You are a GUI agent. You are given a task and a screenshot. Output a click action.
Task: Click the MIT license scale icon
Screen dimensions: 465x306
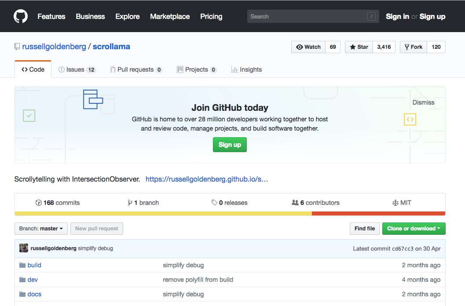coord(395,203)
